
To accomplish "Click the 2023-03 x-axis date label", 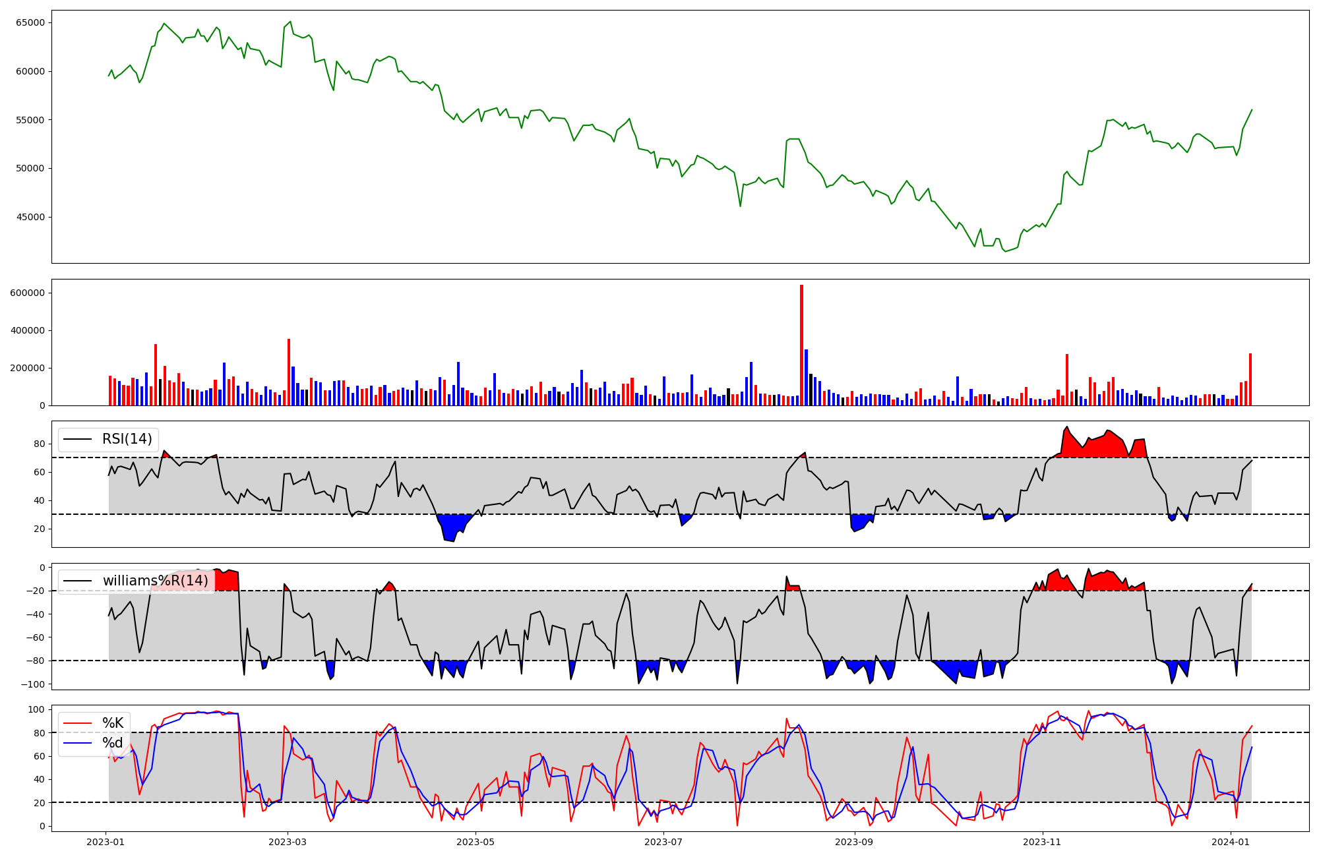I will point(288,841).
